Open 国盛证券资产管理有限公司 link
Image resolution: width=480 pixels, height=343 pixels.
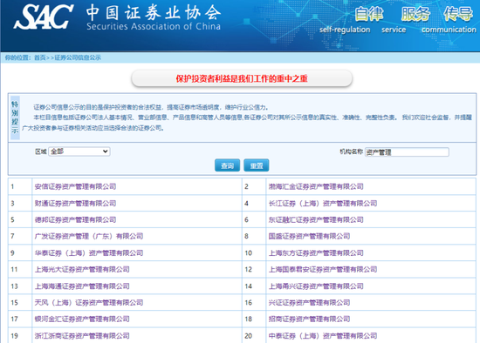tap(309, 236)
